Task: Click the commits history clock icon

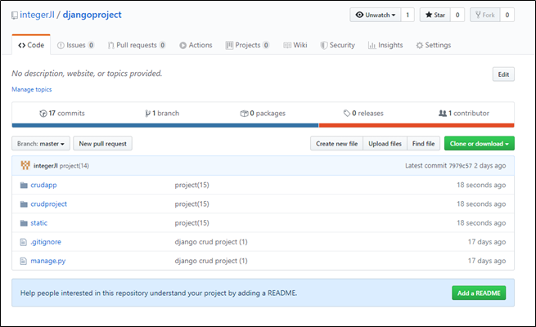Action: coord(43,114)
